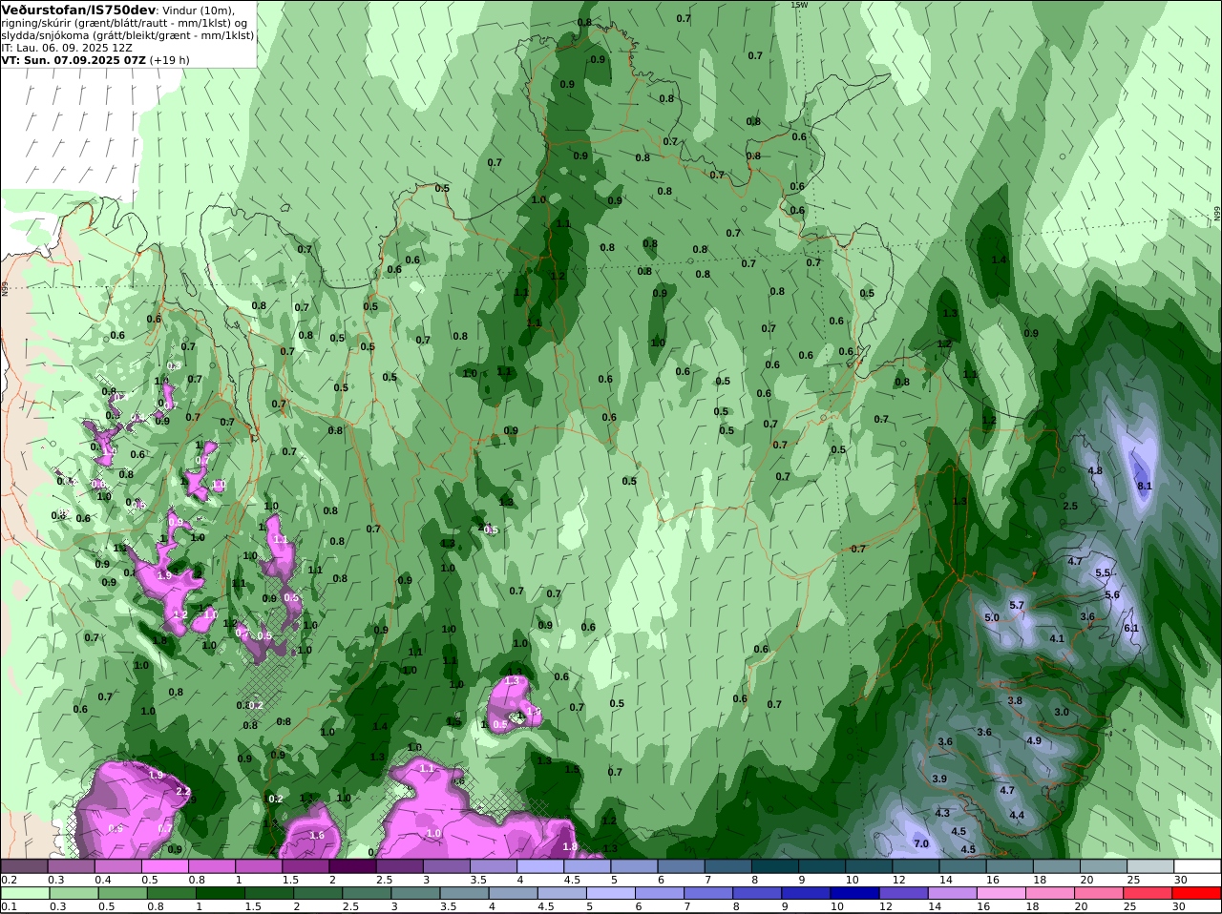Click bottom legend light pink swatch between 16 and 18
Viewport: 1222px width, 914px height.
coord(1001,894)
